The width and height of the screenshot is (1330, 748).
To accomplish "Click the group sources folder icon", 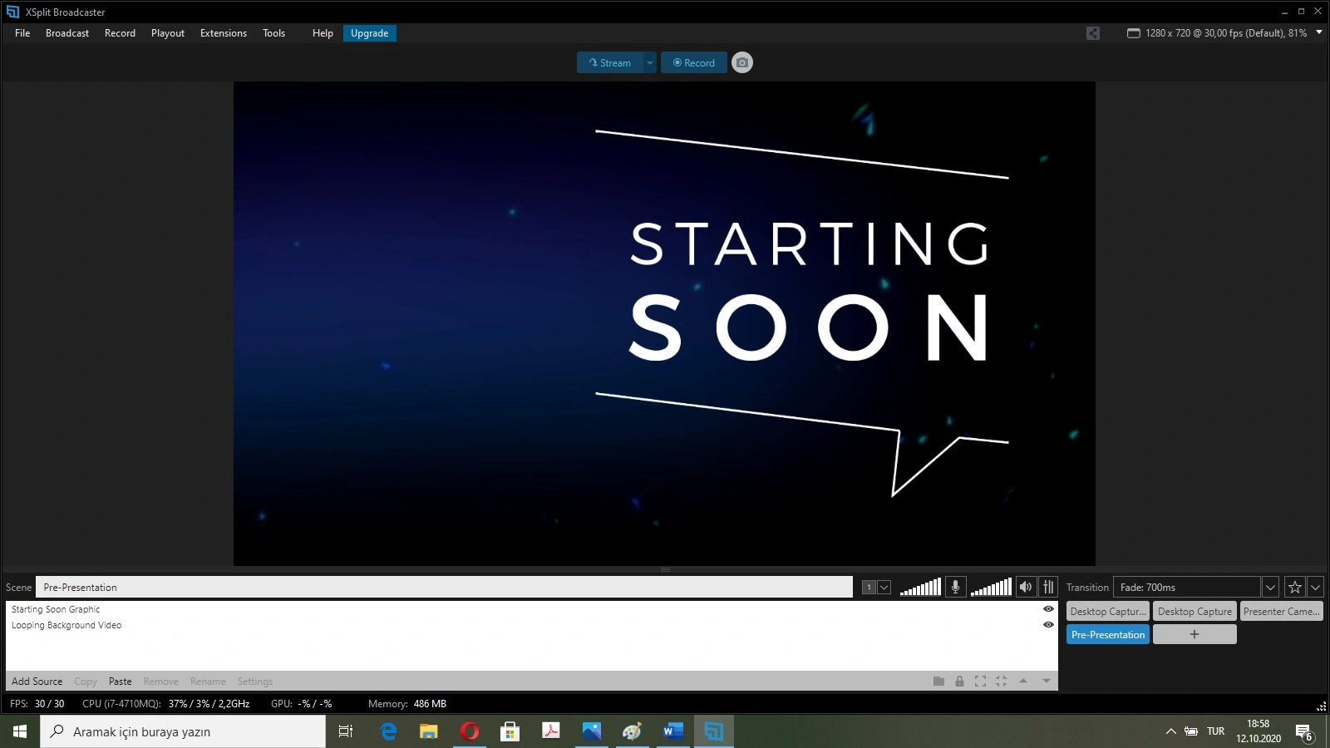I will 938,682.
